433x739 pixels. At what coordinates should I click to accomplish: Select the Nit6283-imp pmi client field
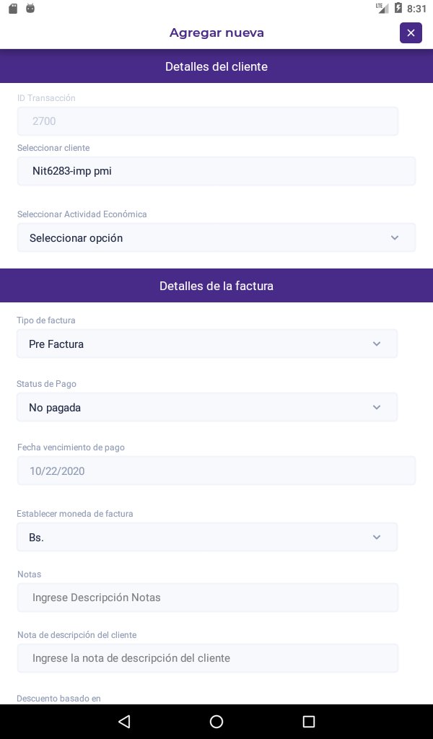pyautogui.click(x=216, y=172)
